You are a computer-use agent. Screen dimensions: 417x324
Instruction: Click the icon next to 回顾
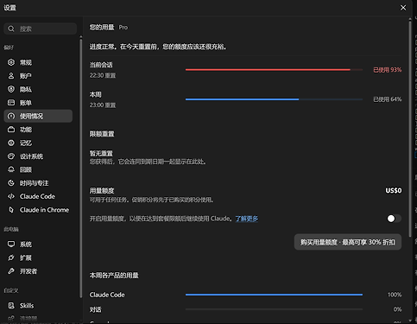tap(11, 169)
